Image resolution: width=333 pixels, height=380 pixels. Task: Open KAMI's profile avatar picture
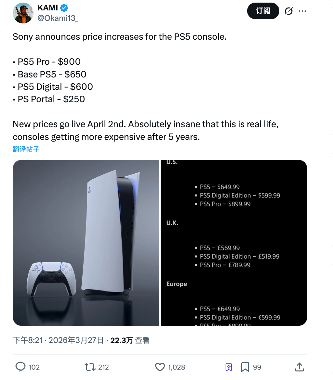click(x=23, y=13)
